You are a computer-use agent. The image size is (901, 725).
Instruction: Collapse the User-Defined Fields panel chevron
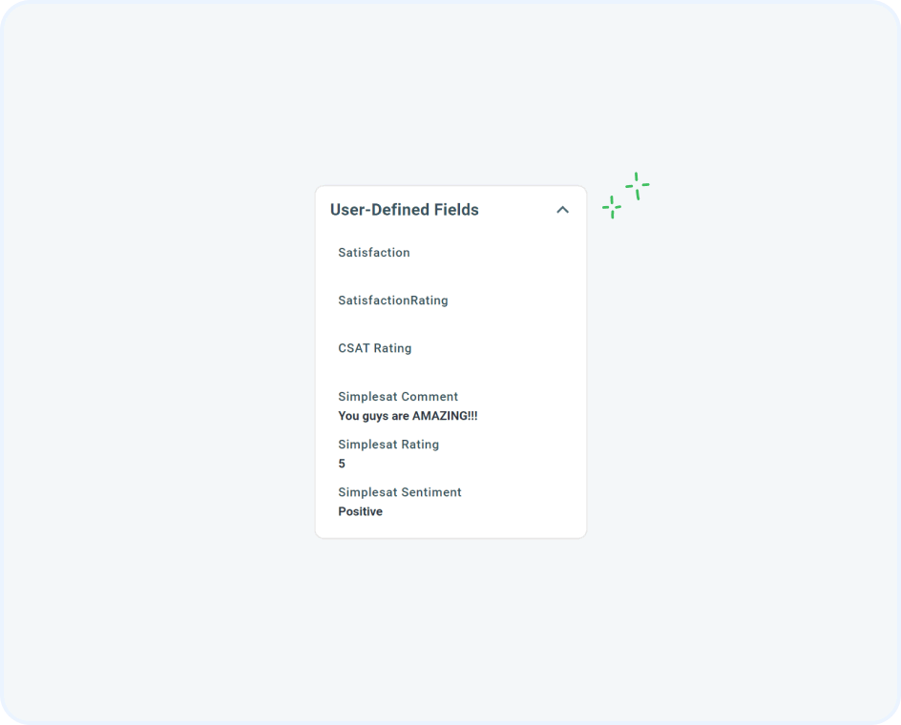click(562, 210)
